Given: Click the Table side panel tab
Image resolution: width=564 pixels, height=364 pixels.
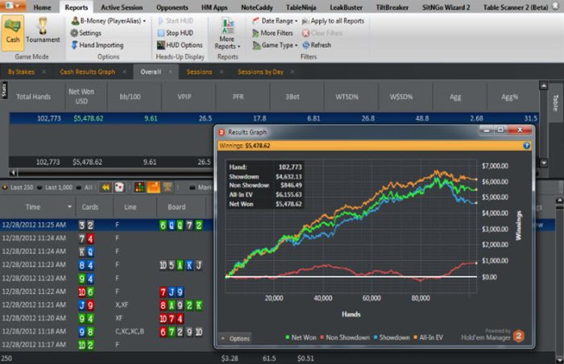Looking at the screenshot, I should tap(556, 102).
